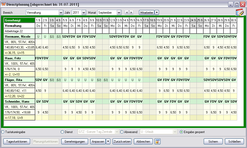Viewport: 247px width, 148px height.
Task: Click Schneider's SDV cell on 30.9.
Action: [x=234, y=102]
